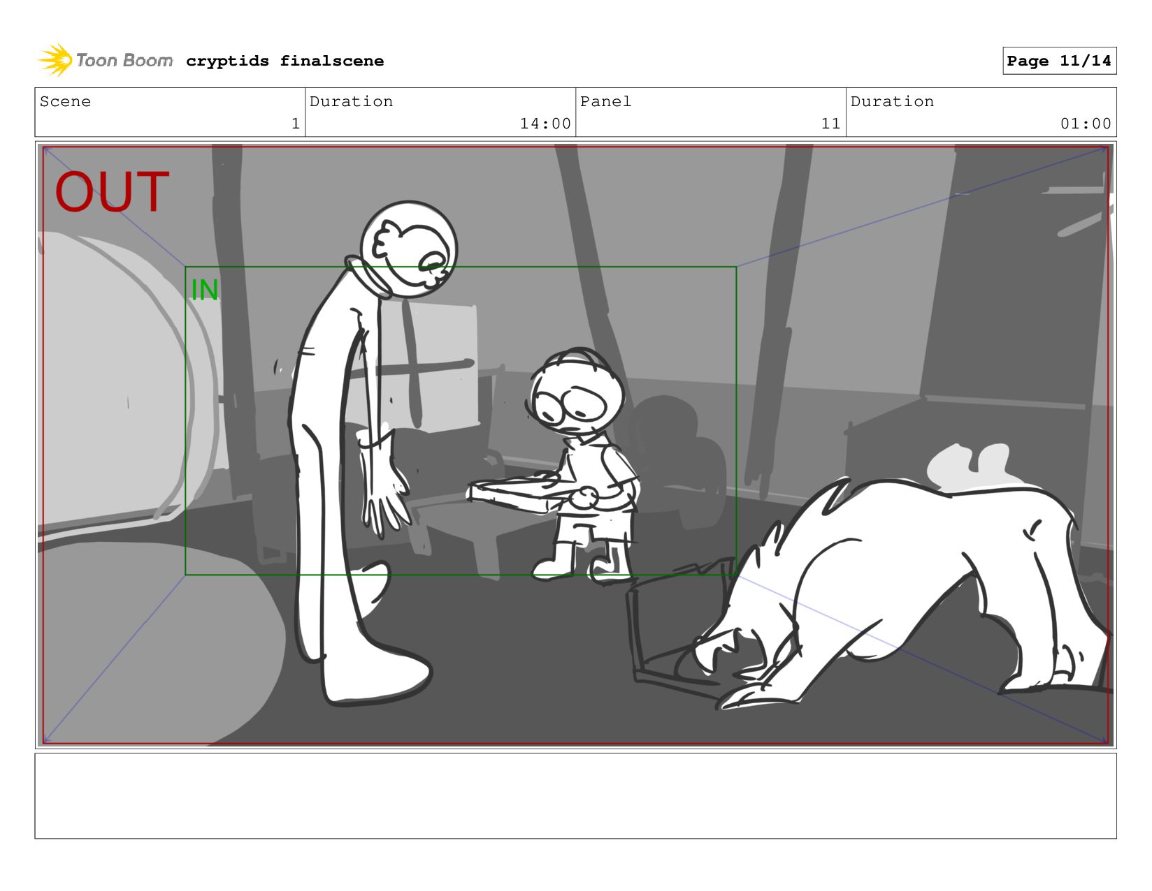Click the panel duration '01:00' value

(1086, 124)
